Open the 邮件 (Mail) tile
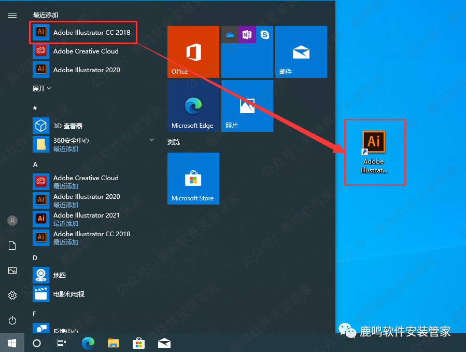Screen dimensions: 466x352 (x=301, y=52)
